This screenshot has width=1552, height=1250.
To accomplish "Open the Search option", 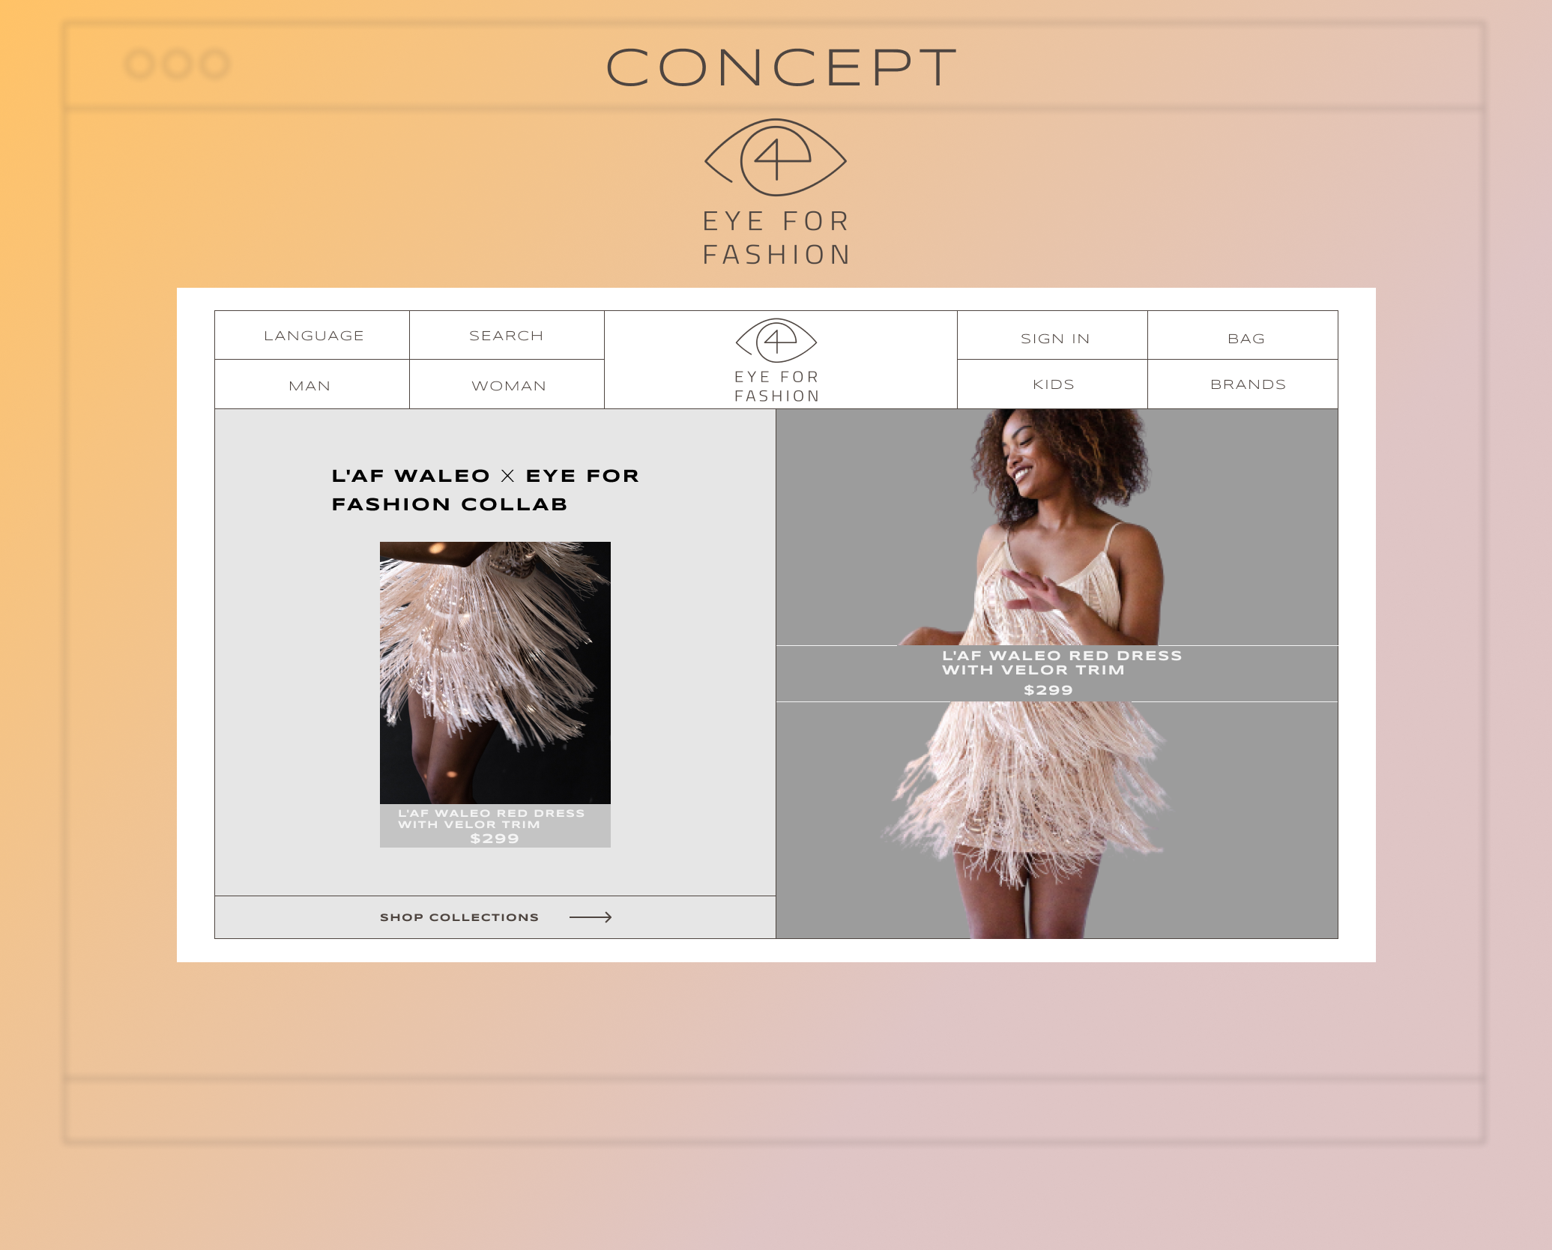I will 507,336.
